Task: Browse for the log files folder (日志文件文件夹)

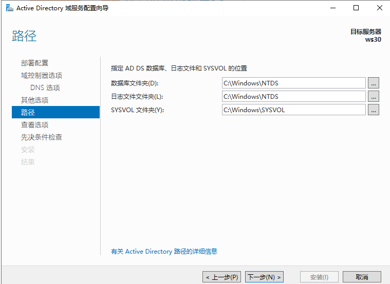Action: click(x=374, y=96)
